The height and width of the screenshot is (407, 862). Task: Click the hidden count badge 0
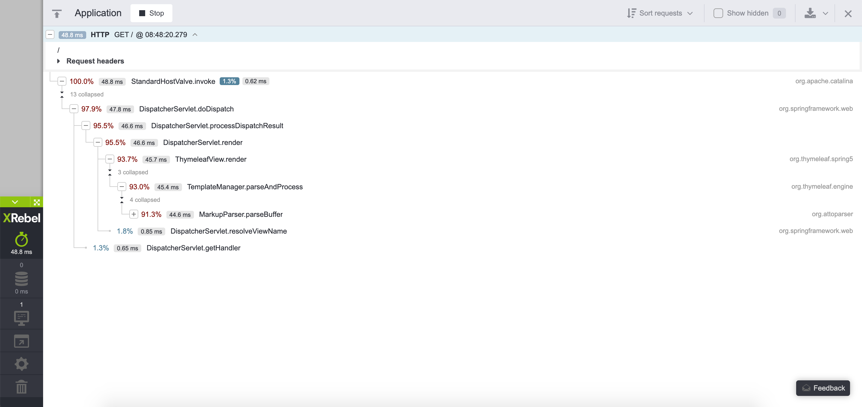(779, 13)
